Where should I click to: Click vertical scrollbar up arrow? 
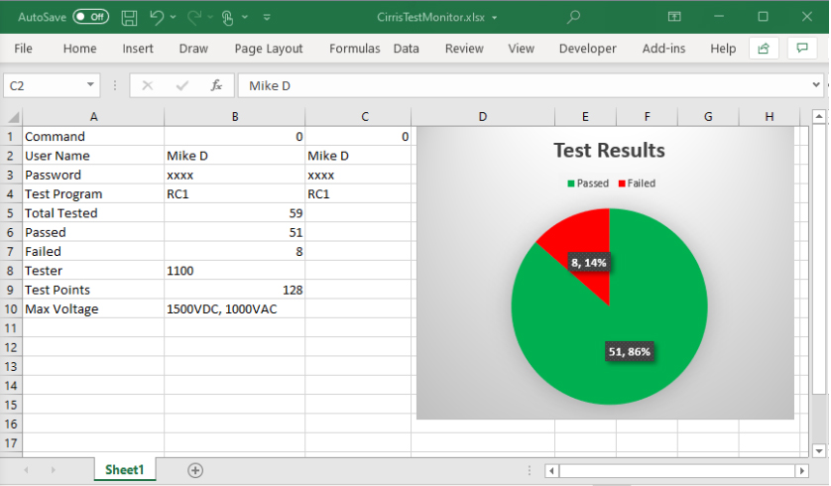coord(819,116)
